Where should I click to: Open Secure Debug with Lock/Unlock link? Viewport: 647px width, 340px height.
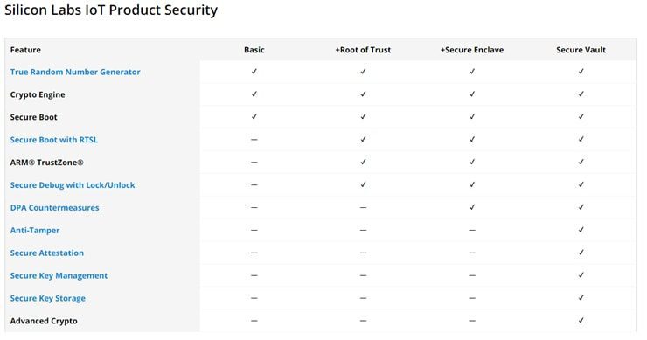(x=73, y=185)
